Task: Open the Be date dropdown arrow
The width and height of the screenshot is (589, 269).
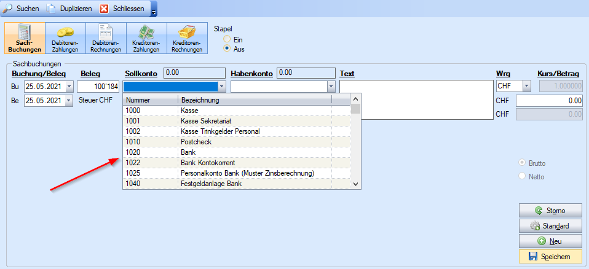Action: point(69,101)
